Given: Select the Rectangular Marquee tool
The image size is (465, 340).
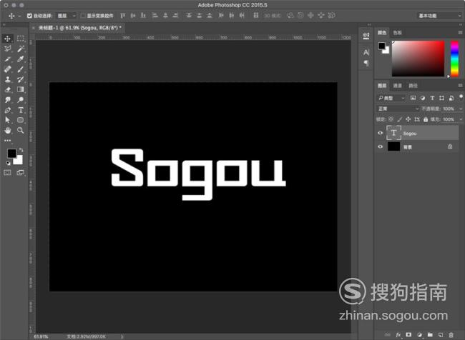Looking at the screenshot, I should click(x=21, y=39).
